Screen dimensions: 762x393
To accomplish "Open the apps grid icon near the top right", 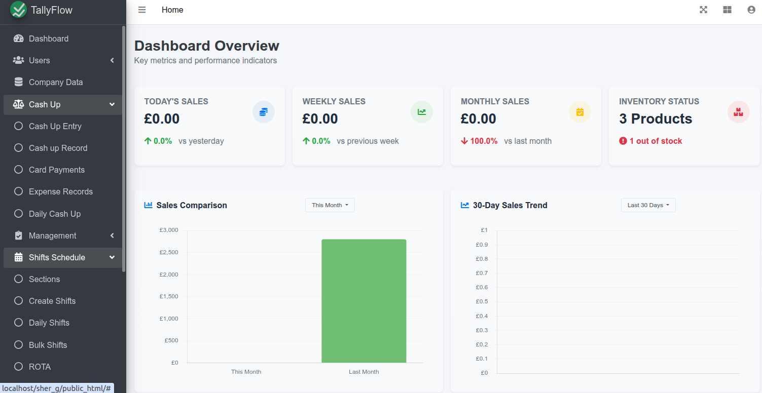I will tap(727, 9).
